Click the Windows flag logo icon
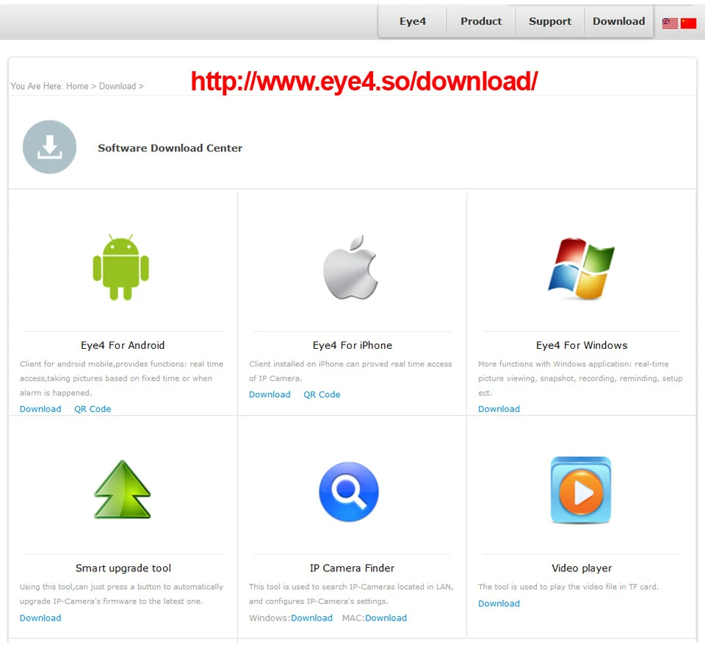Viewport: 705px width, 661px height. tap(582, 269)
